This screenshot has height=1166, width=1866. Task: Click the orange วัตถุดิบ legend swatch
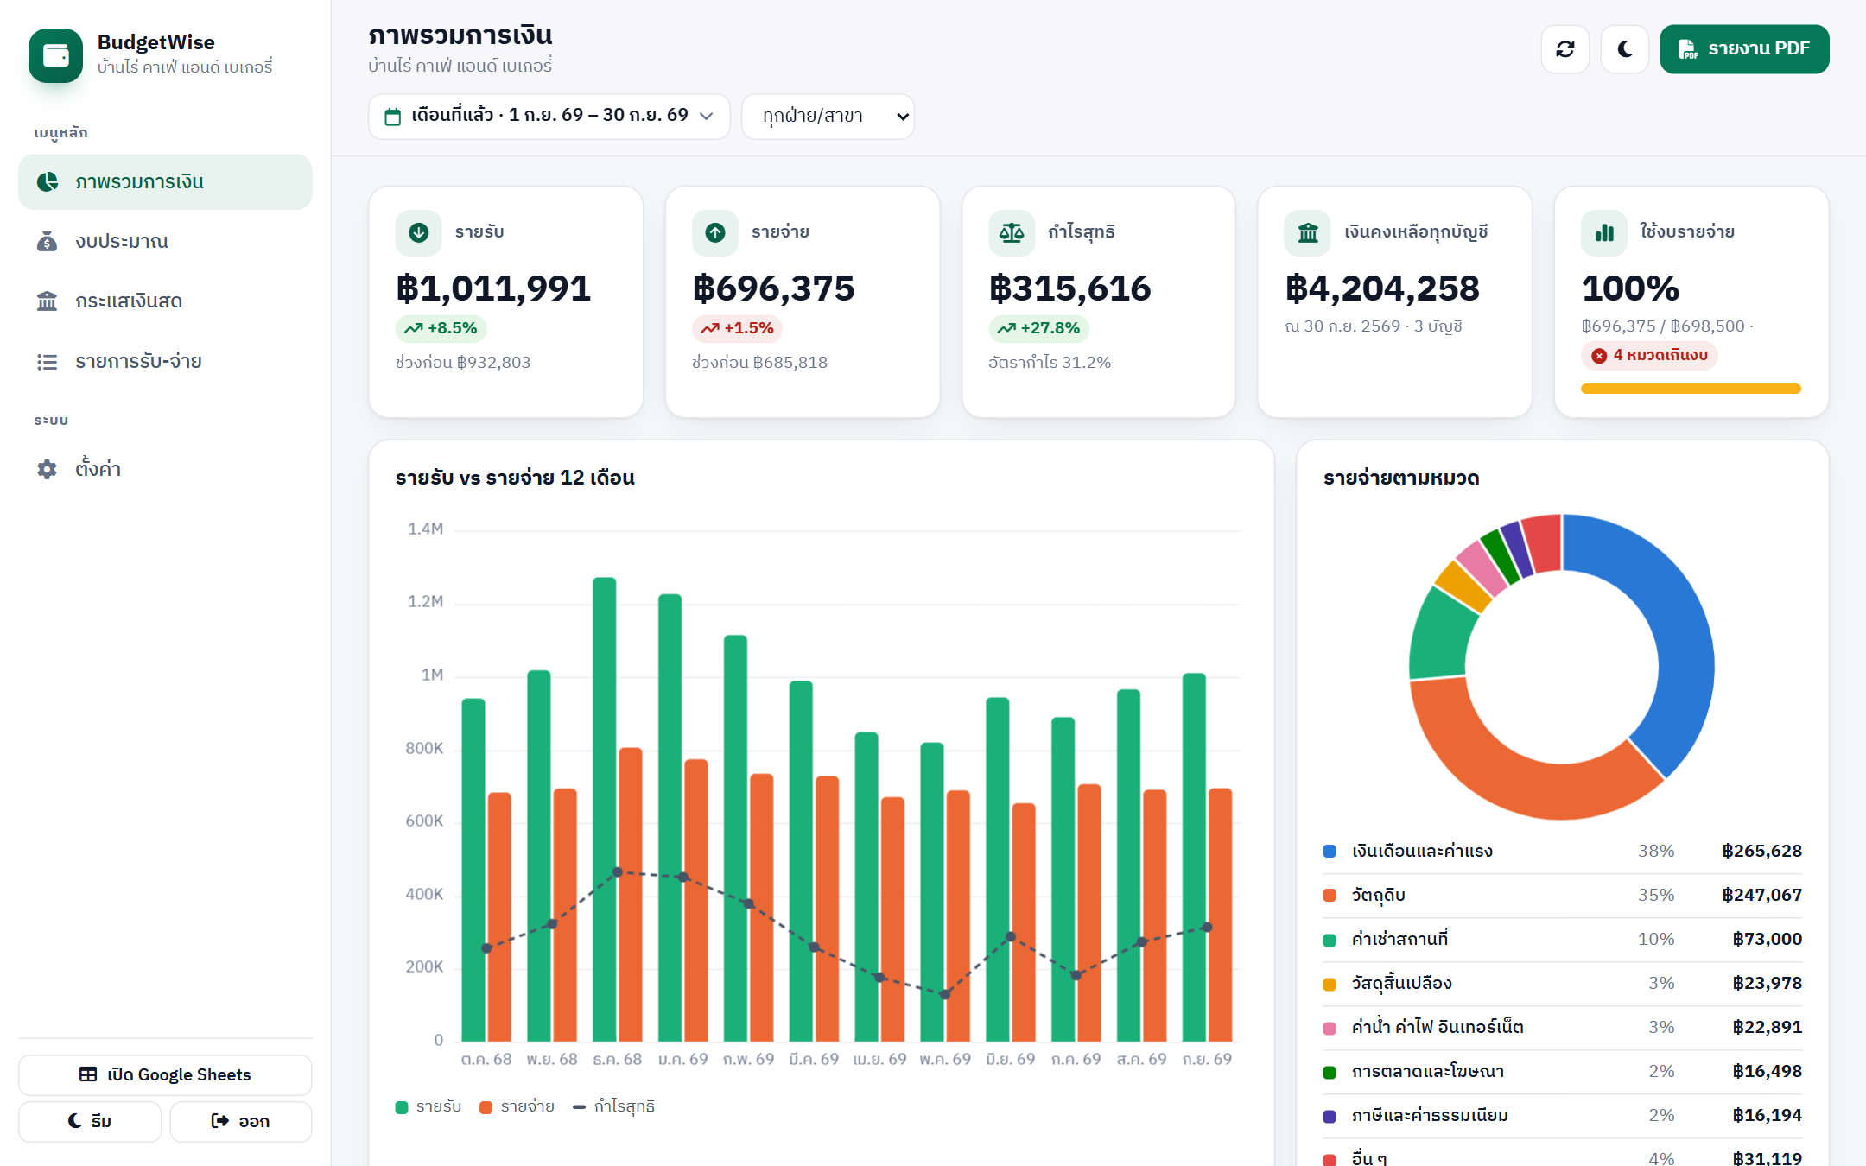coord(1330,895)
